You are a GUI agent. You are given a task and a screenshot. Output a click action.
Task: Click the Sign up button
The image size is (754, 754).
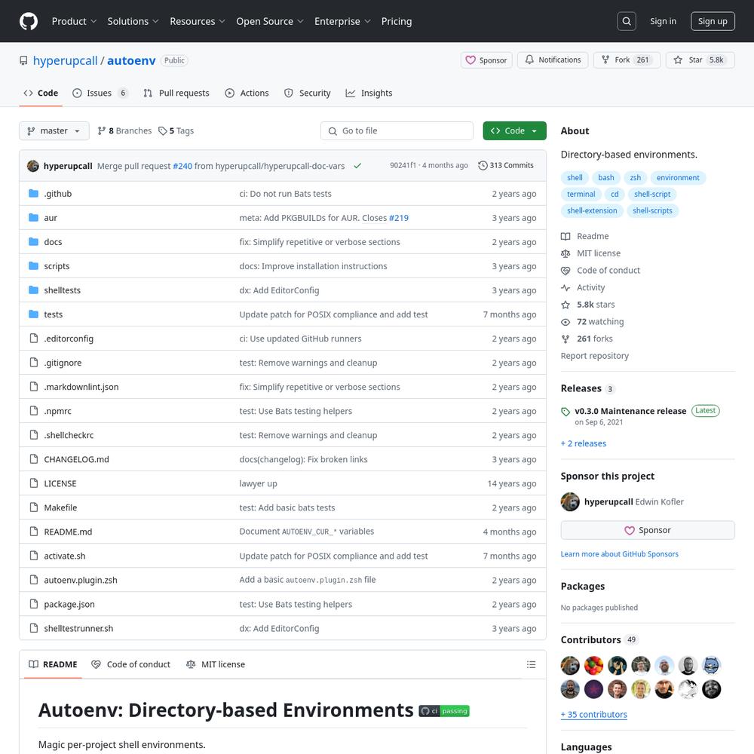pyautogui.click(x=713, y=21)
